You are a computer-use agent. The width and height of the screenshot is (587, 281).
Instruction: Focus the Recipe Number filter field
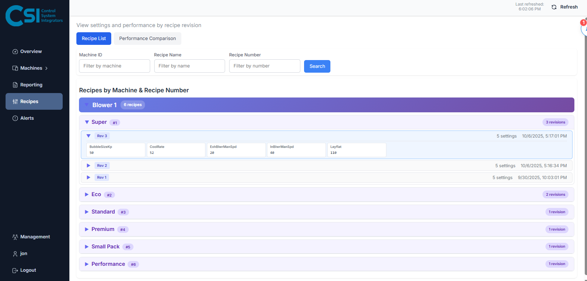(265, 66)
